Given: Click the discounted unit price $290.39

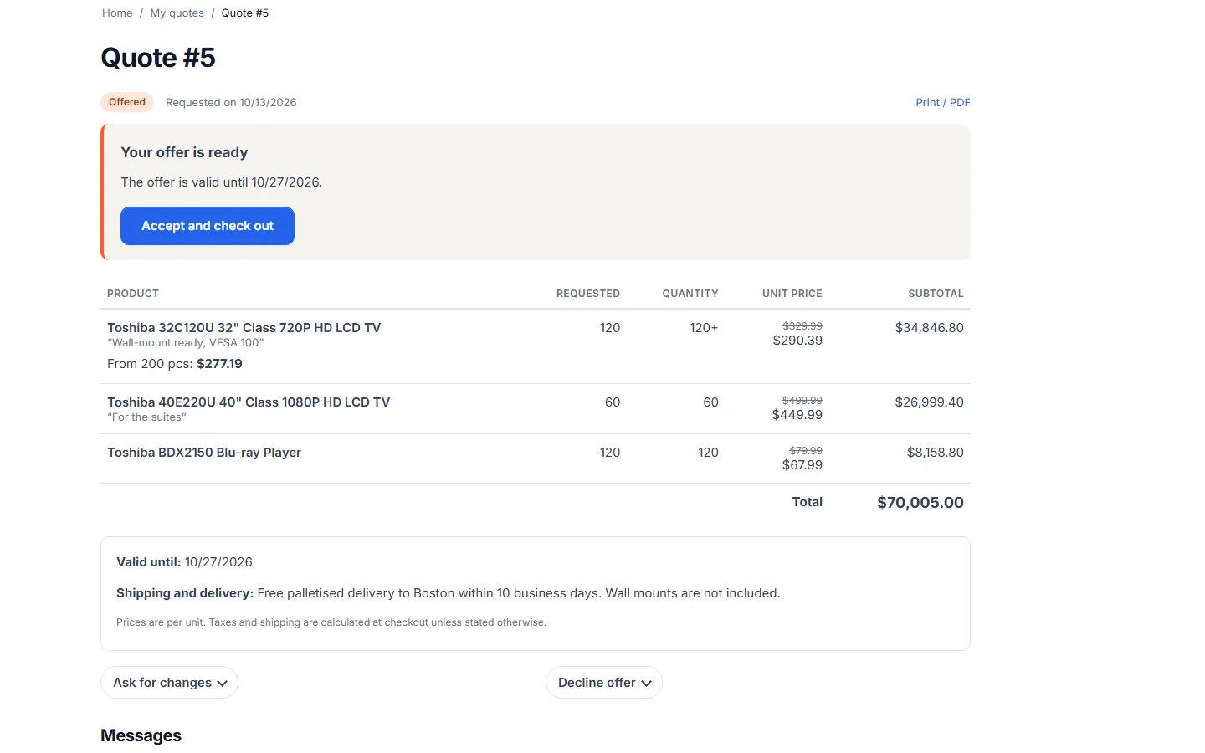Looking at the screenshot, I should pos(797,340).
